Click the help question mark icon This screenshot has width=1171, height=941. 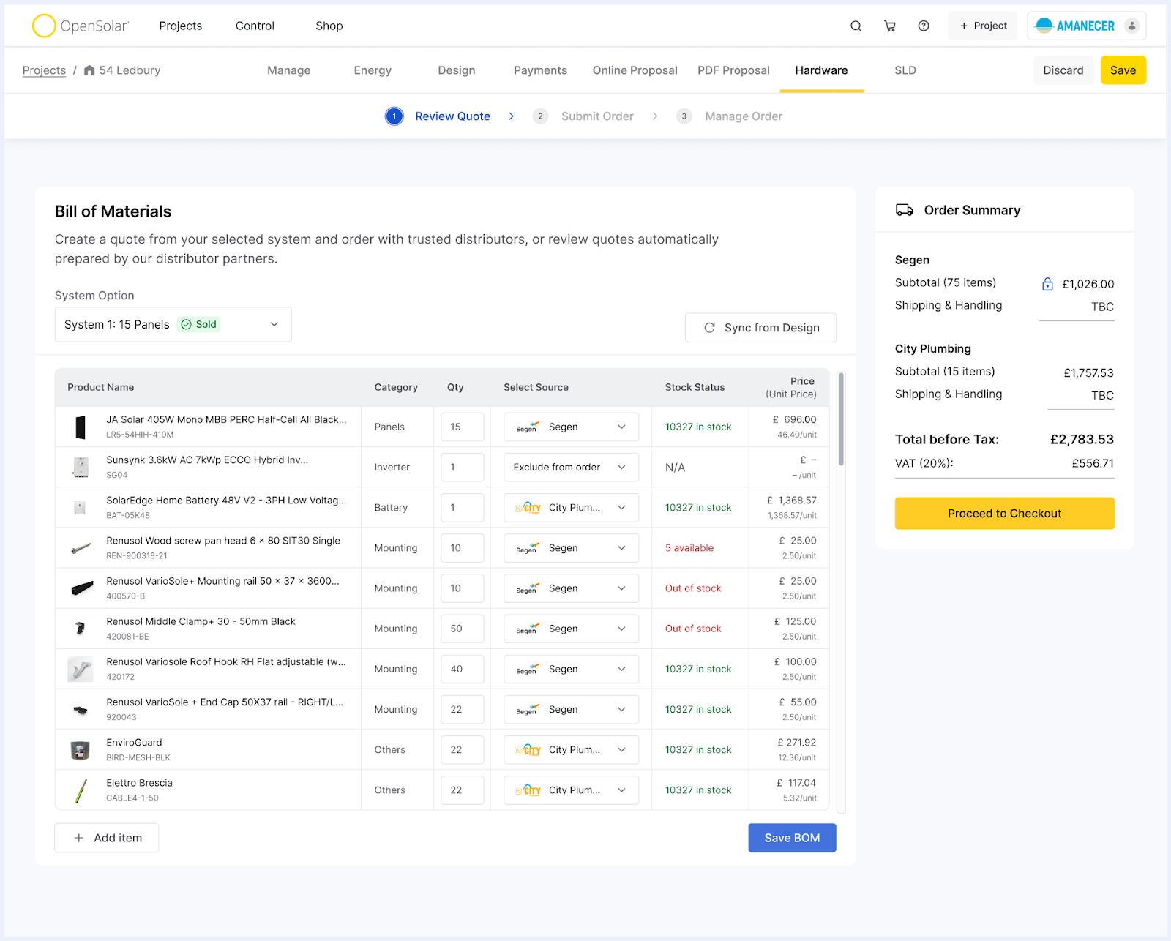pyautogui.click(x=924, y=26)
